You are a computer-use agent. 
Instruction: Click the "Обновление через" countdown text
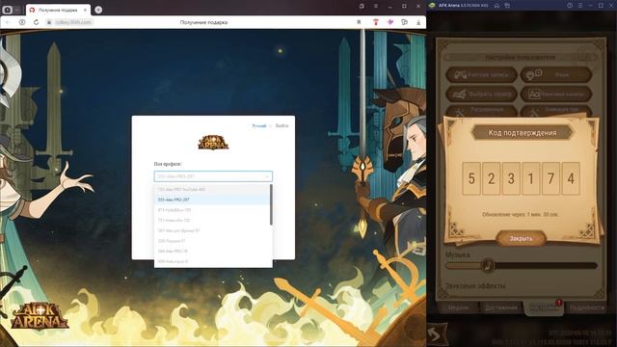pos(521,214)
